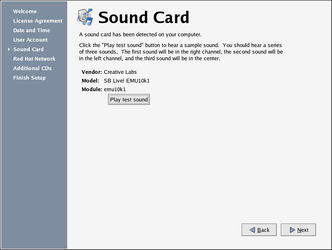Select Sound Card sidebar entry

(x=28, y=49)
